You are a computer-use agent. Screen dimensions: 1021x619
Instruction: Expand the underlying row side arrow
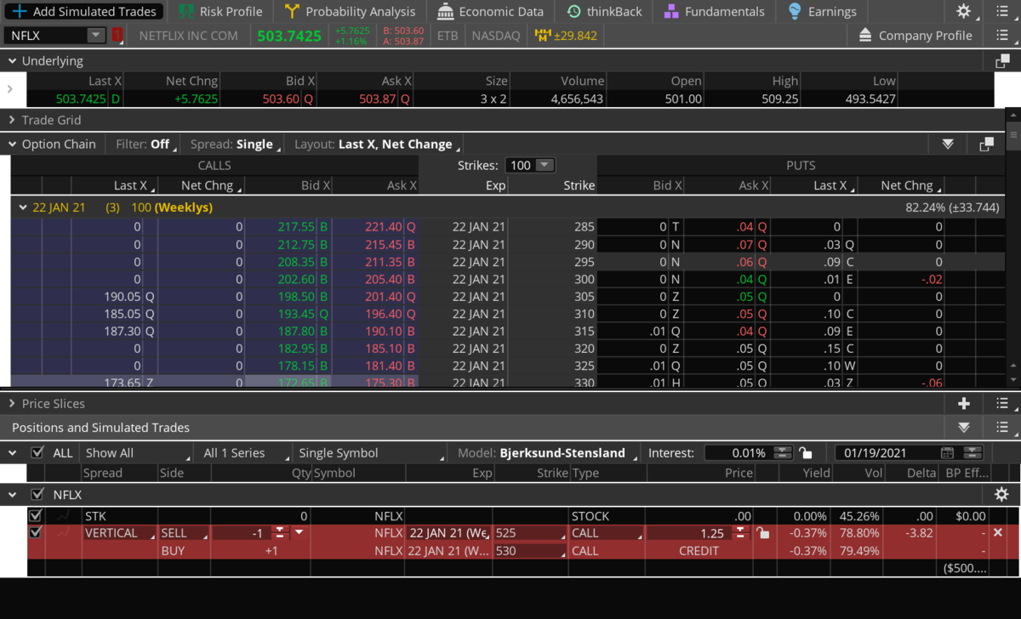[x=9, y=89]
